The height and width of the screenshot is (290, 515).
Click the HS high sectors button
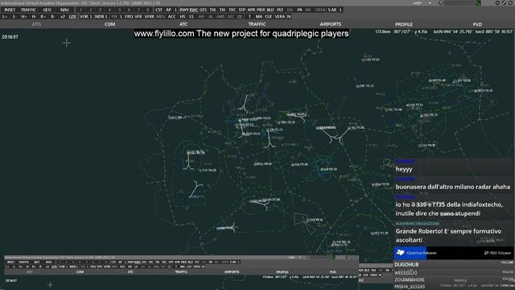tap(183, 16)
